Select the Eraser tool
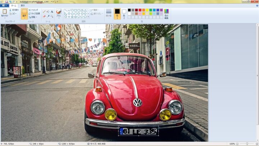Image resolution: width=259 pixels, height=146 pixels. (44, 16)
